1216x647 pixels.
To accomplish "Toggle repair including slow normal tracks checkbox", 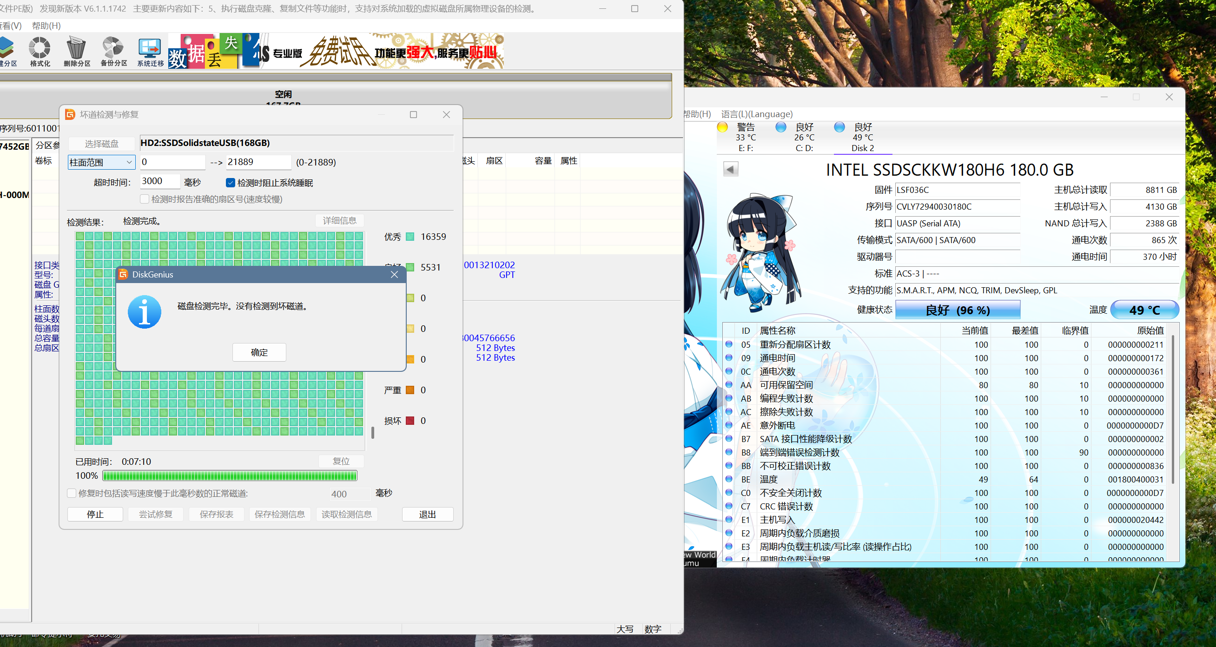I will point(72,493).
